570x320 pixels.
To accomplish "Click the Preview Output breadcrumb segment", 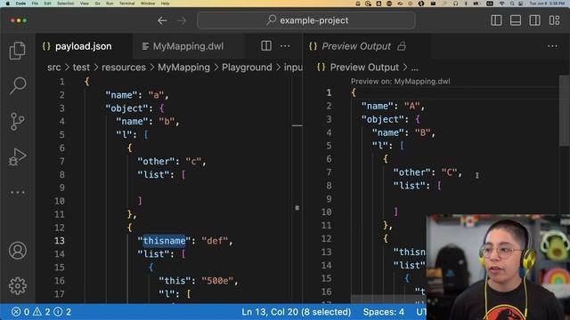I will pos(364,68).
